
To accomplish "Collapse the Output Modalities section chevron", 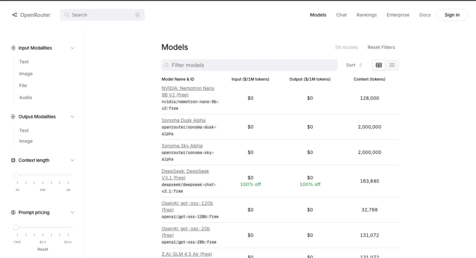I will (72, 117).
